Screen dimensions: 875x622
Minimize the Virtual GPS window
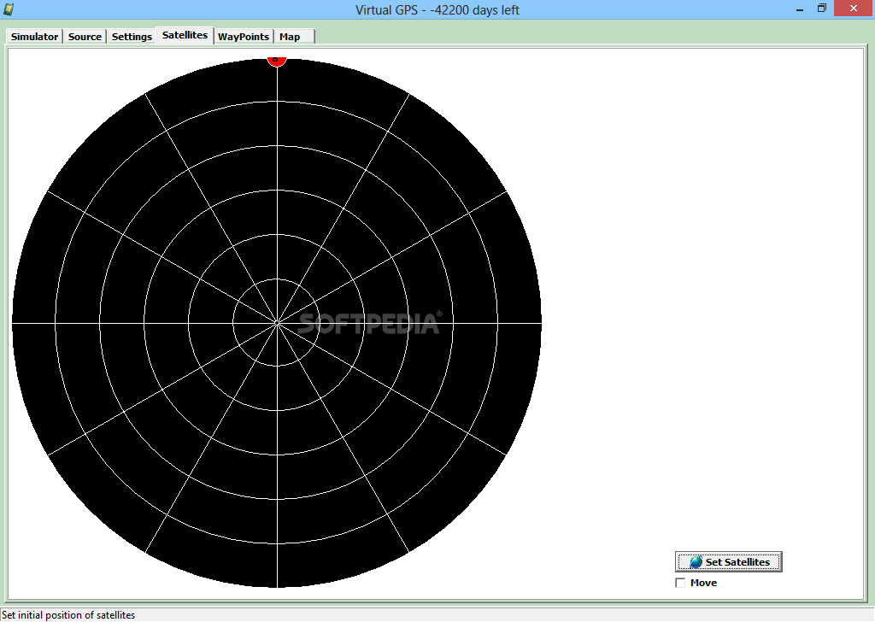(x=800, y=9)
